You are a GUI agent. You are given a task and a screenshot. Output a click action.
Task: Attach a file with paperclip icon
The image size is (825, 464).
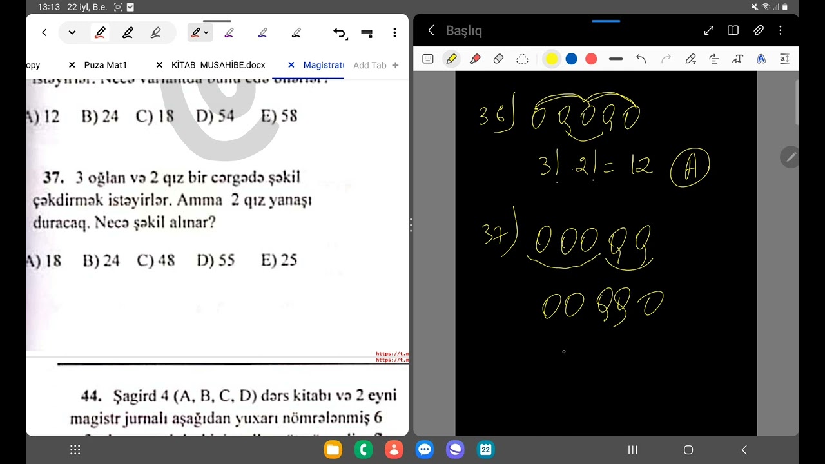point(759,30)
